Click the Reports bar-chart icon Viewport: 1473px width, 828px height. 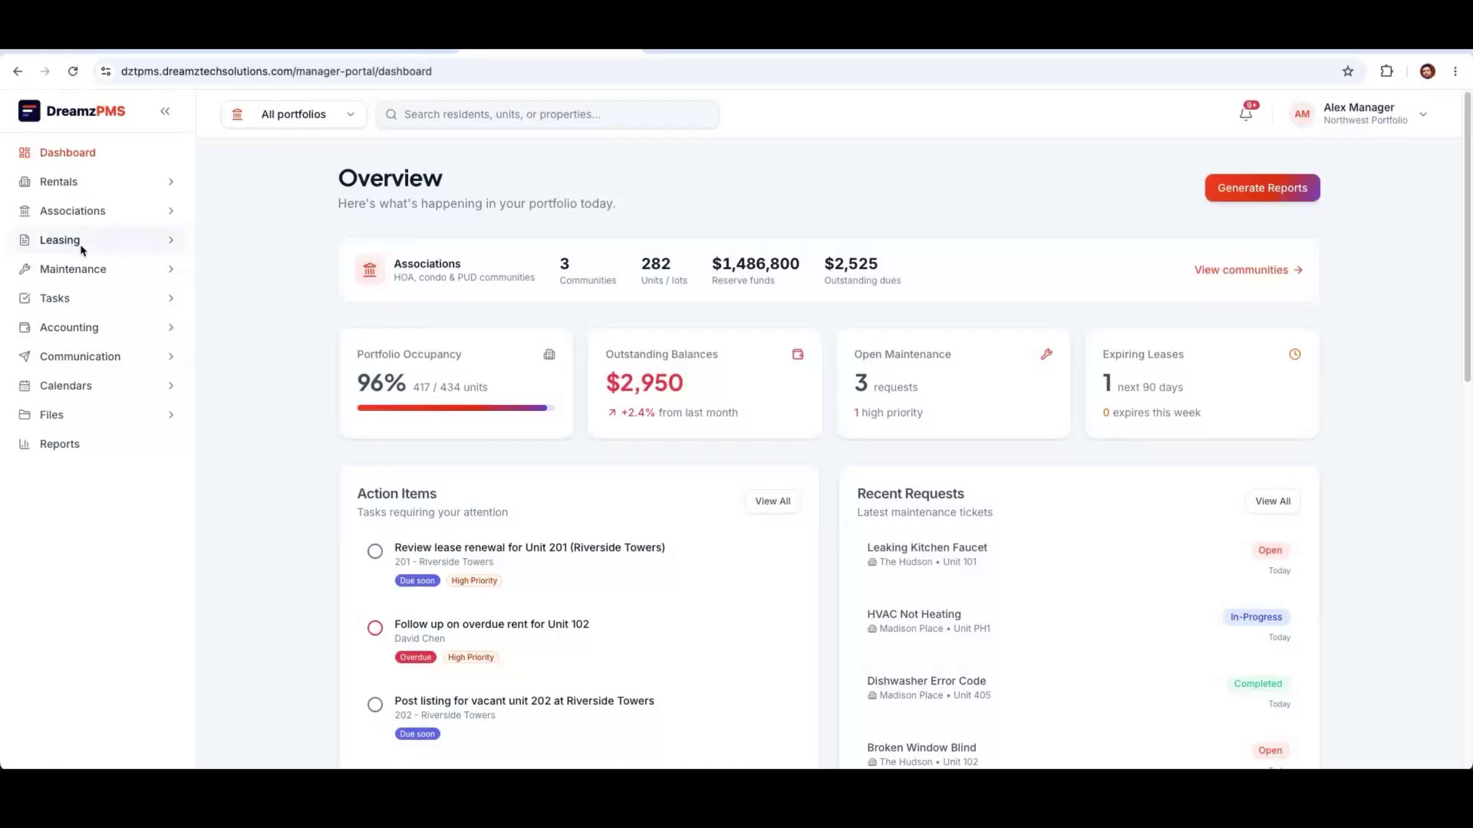coord(25,444)
